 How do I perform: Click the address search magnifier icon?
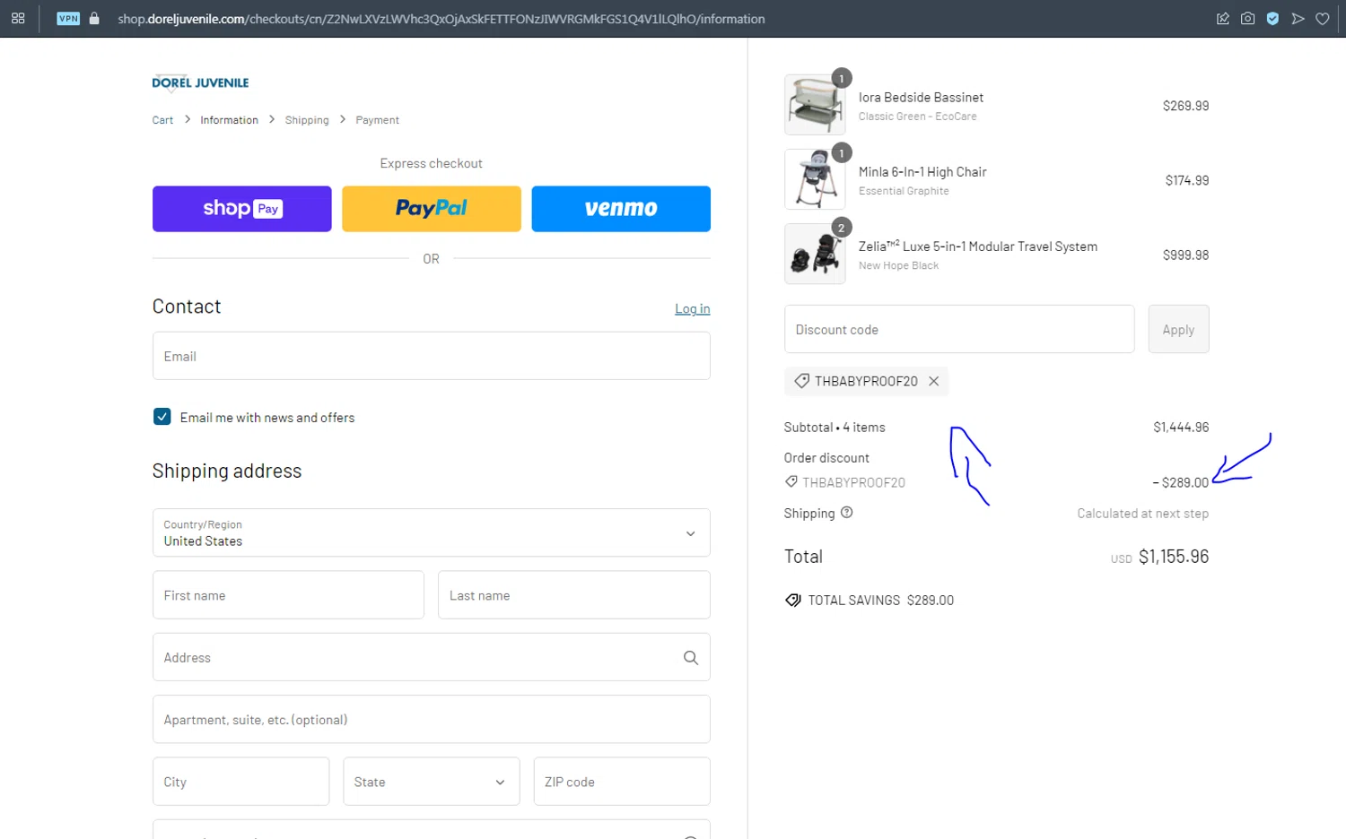tap(690, 657)
